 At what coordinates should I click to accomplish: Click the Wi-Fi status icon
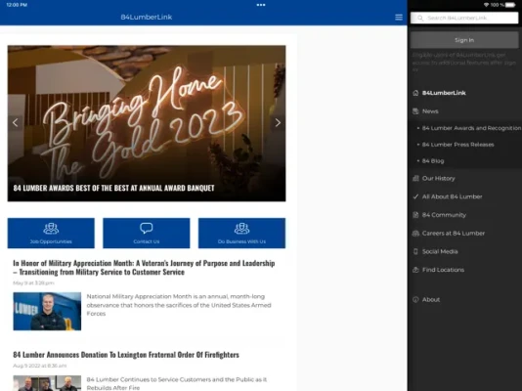(x=486, y=5)
